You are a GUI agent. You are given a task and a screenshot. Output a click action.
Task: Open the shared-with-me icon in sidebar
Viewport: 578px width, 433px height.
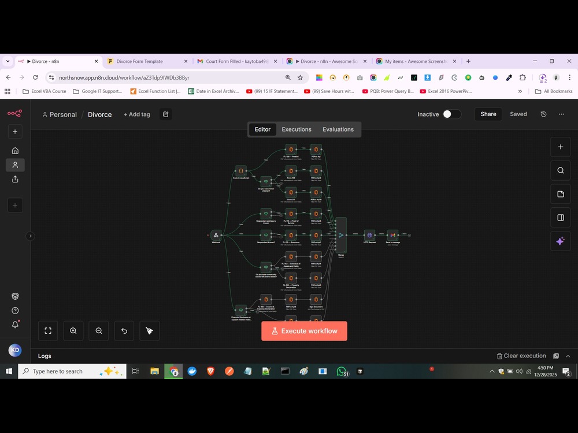pos(15,180)
